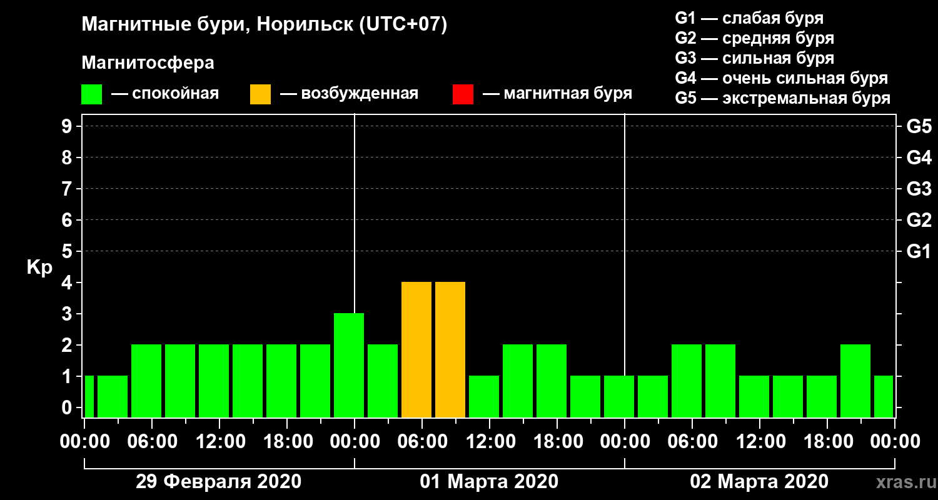Click the only green bar reaching Kp 3
Viewport: 938px width, 500px height.
pyautogui.click(x=349, y=365)
